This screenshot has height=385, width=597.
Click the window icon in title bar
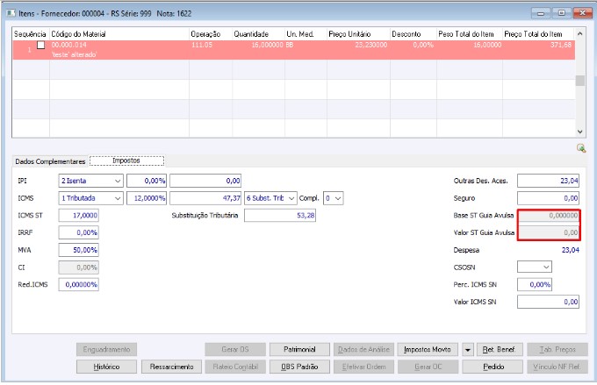tap(11, 13)
